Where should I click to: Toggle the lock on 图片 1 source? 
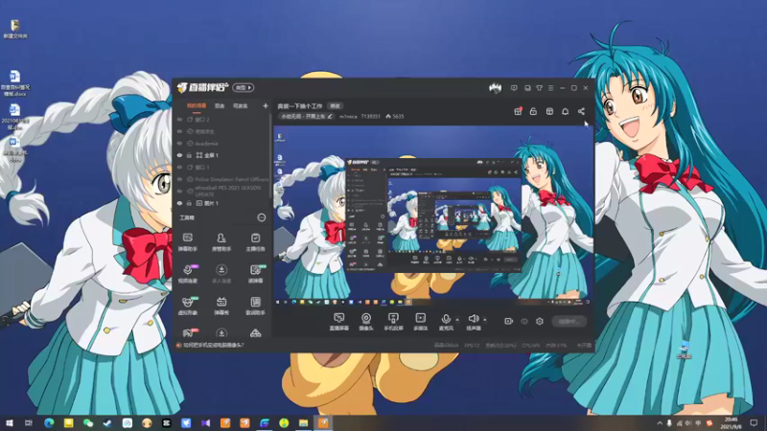tap(189, 203)
